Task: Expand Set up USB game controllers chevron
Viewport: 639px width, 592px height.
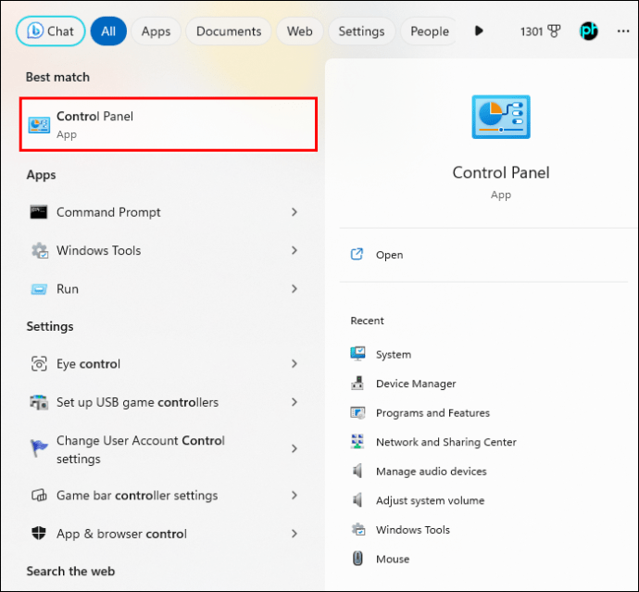Action: (294, 402)
